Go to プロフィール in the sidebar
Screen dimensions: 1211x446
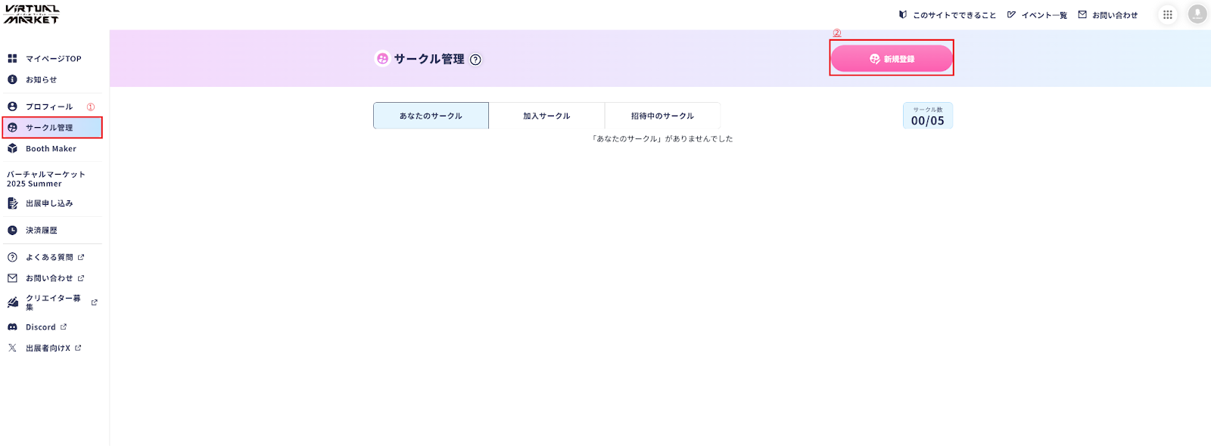coord(49,107)
